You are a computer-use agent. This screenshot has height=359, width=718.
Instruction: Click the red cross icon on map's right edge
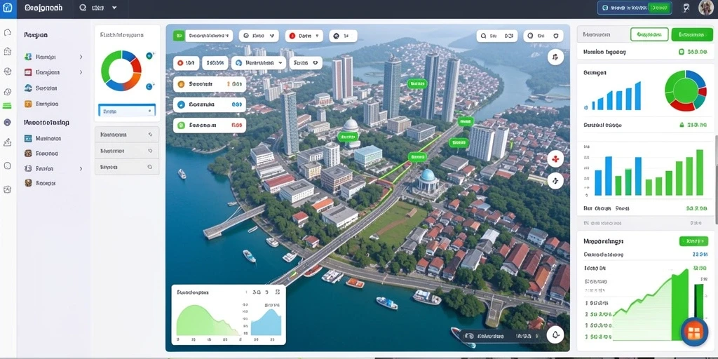[555, 159]
